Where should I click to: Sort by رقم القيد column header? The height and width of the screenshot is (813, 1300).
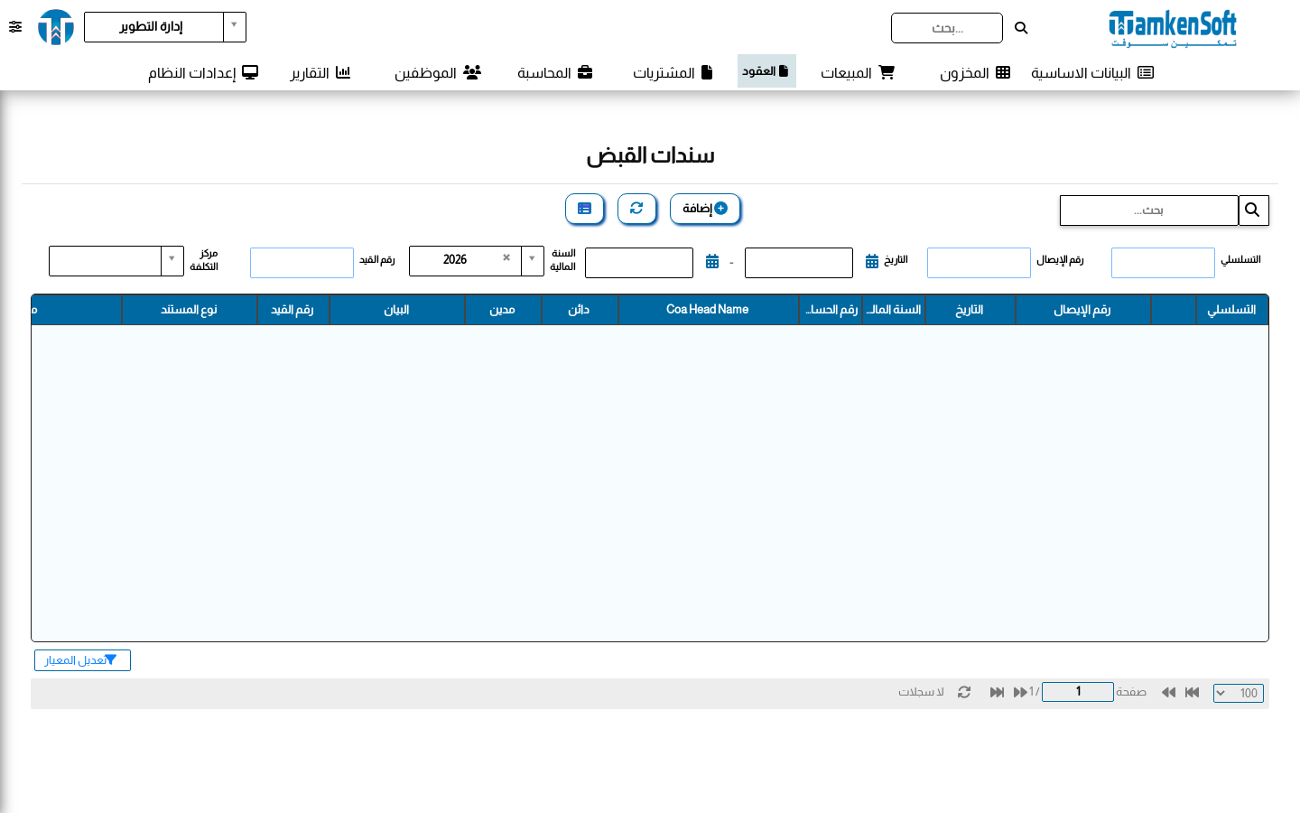(x=292, y=310)
